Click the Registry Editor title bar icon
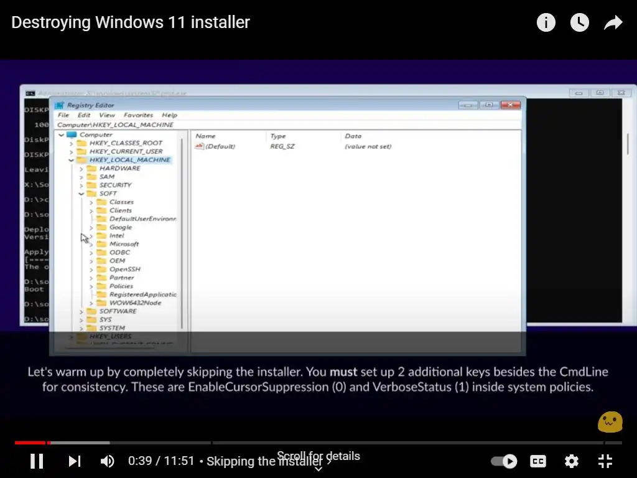Image resolution: width=637 pixels, height=478 pixels. click(x=59, y=105)
